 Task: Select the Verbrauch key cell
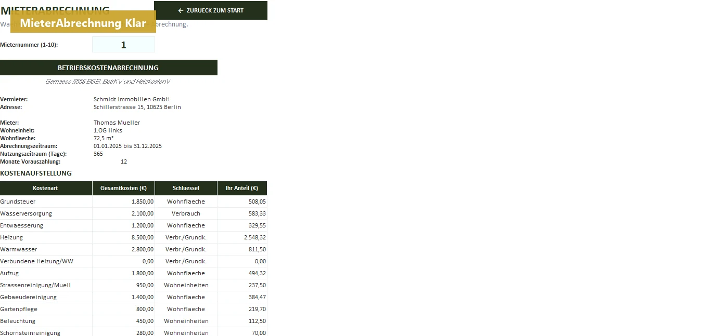(186, 213)
